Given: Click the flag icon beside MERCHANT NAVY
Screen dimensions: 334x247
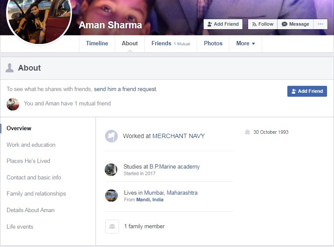Looking at the screenshot, I should coord(111,136).
